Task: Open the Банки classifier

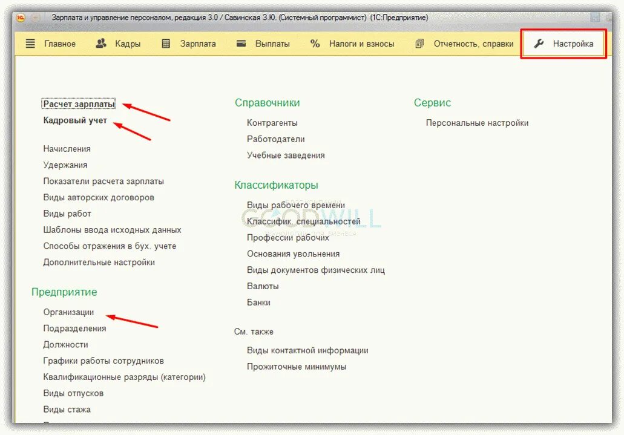Action: [258, 303]
